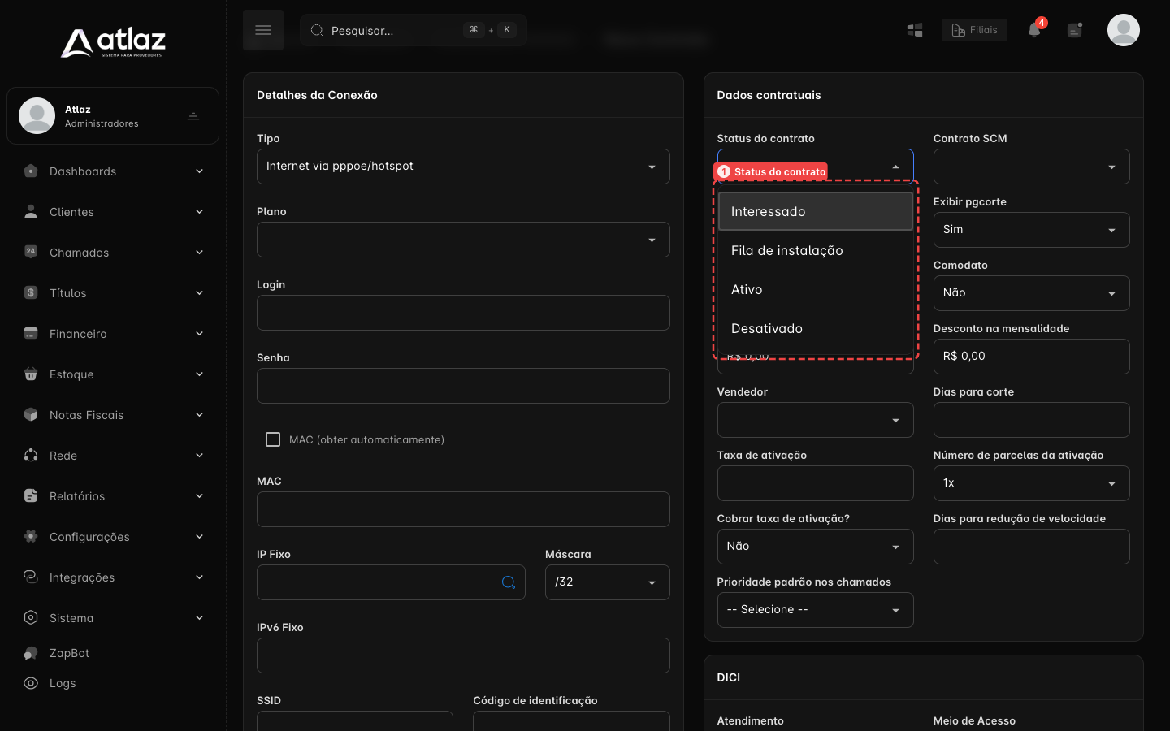Open the notifications bell icon
The height and width of the screenshot is (731, 1170).
[1034, 30]
